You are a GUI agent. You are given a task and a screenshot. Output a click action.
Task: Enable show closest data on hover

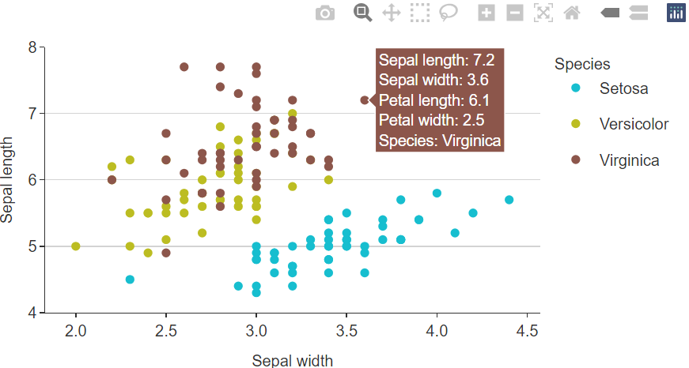(610, 13)
